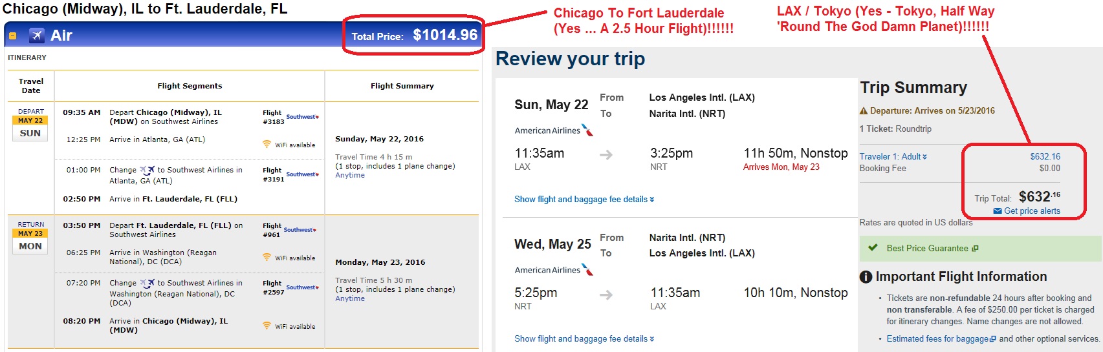The width and height of the screenshot is (1103, 352).
Task: Select the MAY 22 SUN depart date tile
Action: [30, 128]
